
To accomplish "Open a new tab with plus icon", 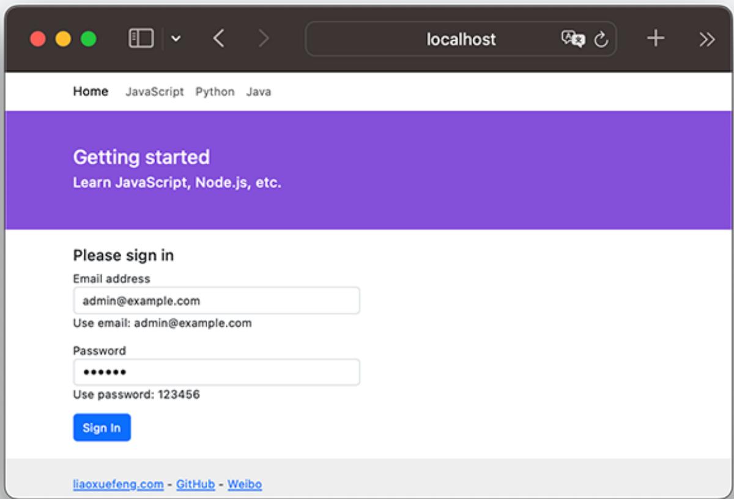I will coord(656,39).
